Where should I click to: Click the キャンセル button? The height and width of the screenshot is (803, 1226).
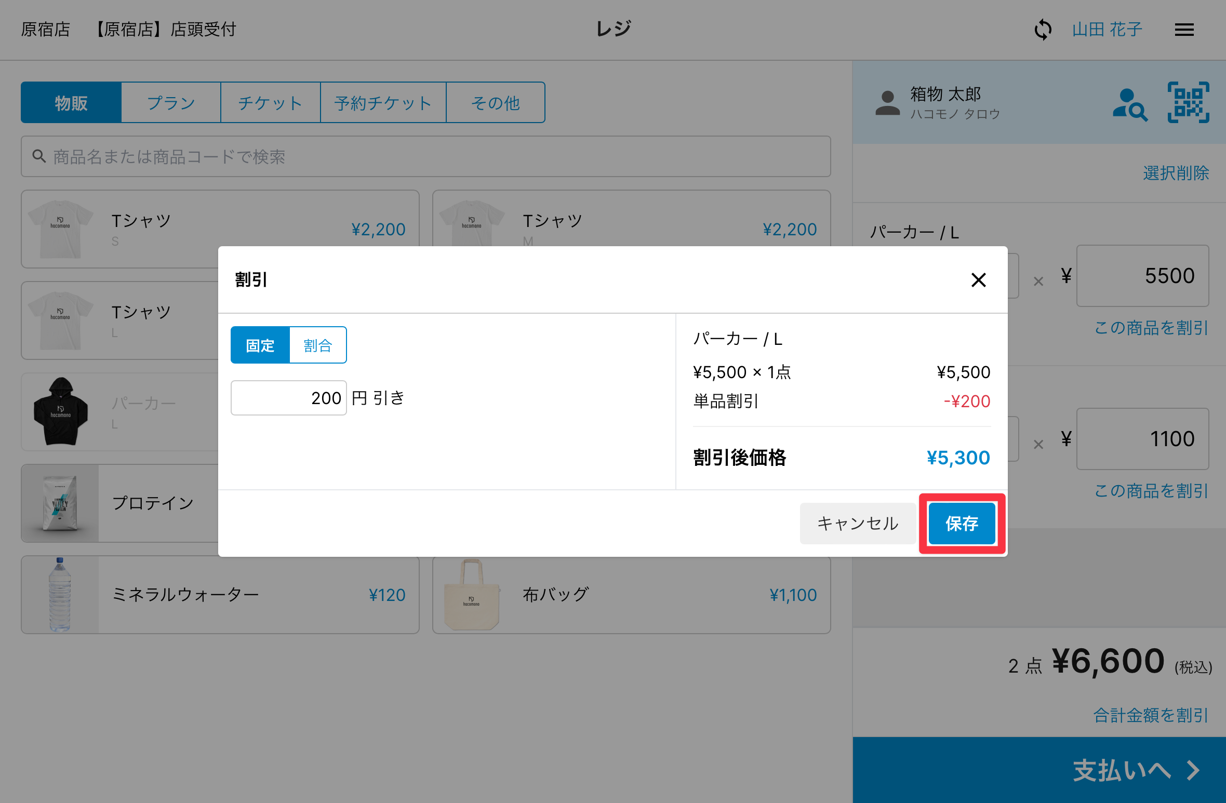point(858,523)
